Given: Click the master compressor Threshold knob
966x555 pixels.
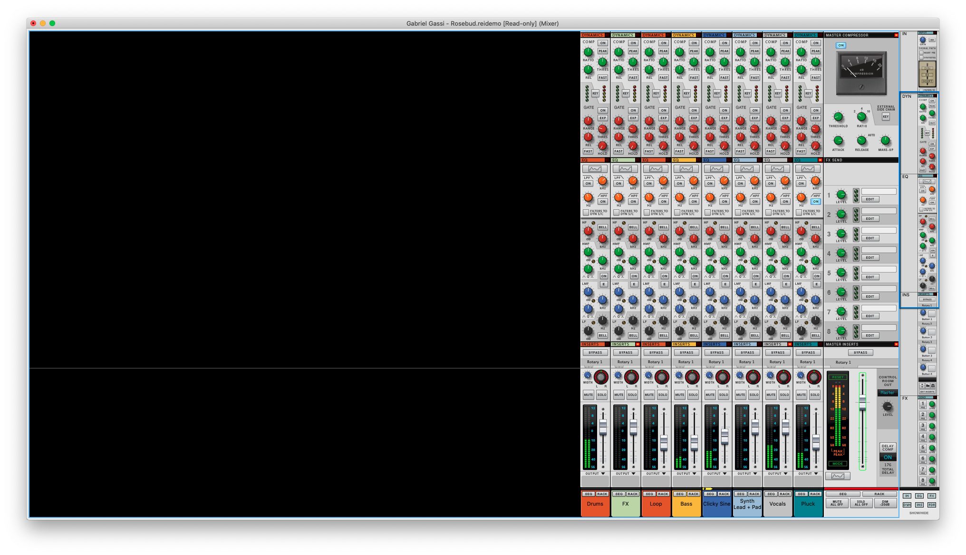Looking at the screenshot, I should [838, 117].
